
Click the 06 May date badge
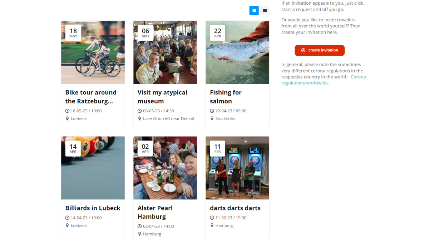(x=146, y=33)
